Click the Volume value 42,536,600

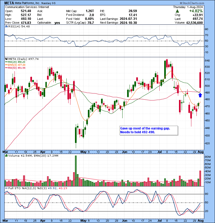(x=194, y=23)
